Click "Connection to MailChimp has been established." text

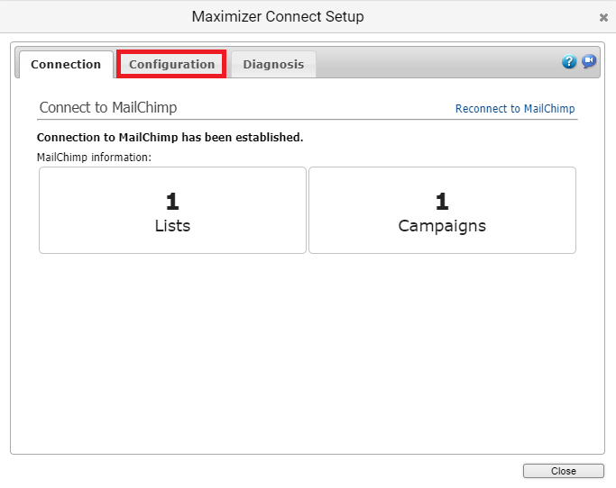point(170,137)
